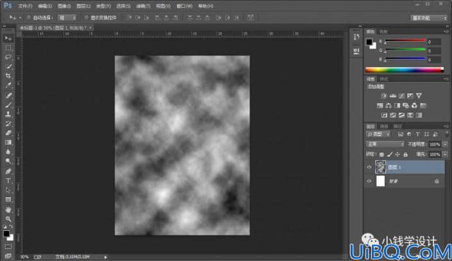Open the collapsed Properties panel icon
Image resolution: width=452 pixels, height=261 pixels.
[x=356, y=51]
